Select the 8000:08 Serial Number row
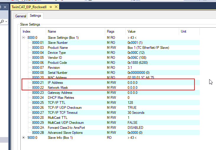 (110, 73)
